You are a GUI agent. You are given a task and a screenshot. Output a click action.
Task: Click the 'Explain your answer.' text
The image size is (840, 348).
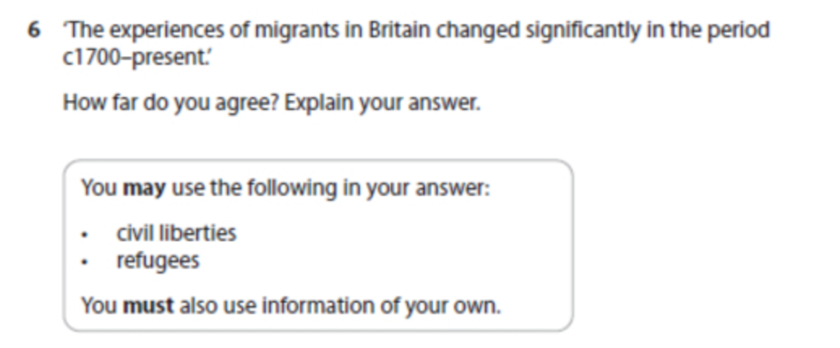click(383, 103)
